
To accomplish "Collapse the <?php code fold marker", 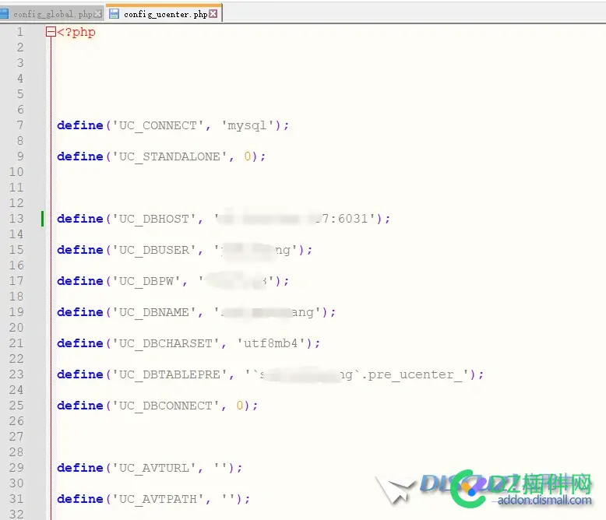I will (51, 32).
